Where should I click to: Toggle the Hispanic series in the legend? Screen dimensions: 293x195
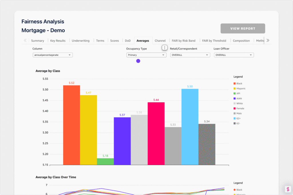coord(241,88)
